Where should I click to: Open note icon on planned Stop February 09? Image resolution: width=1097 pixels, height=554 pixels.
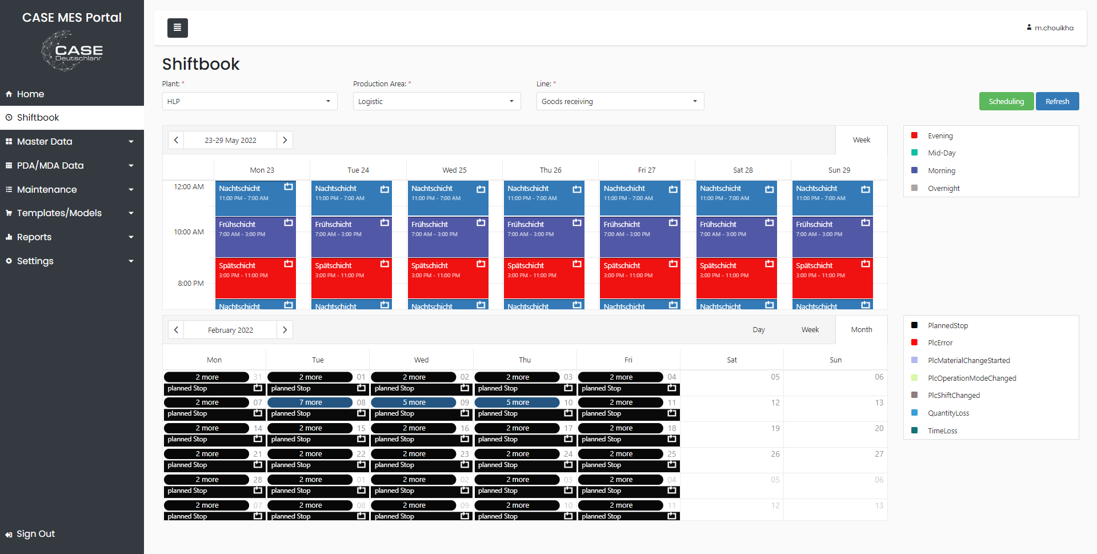point(465,413)
